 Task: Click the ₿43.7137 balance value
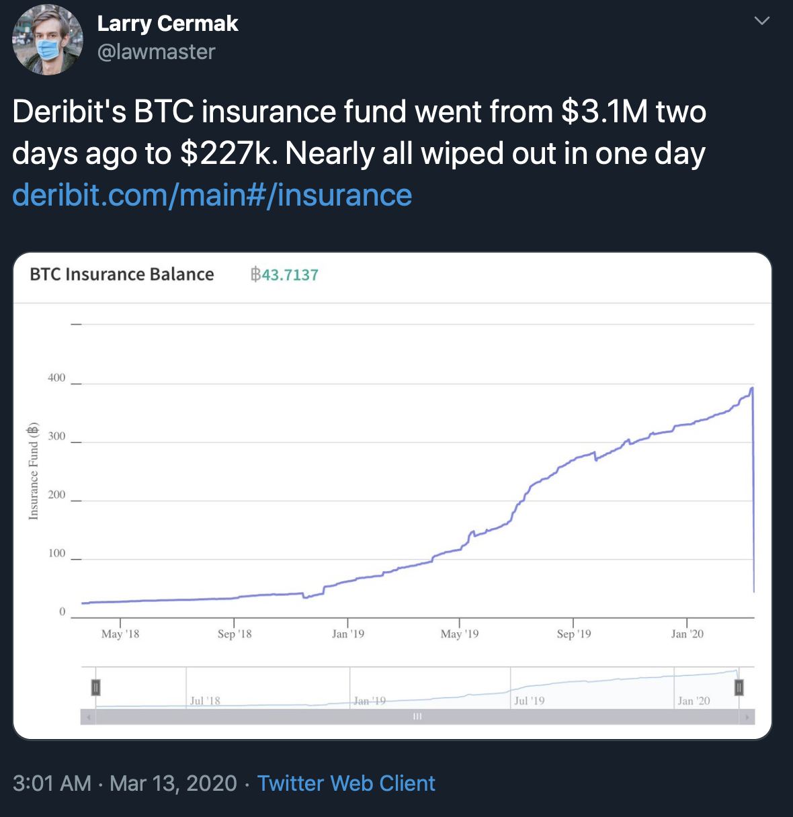click(x=284, y=275)
